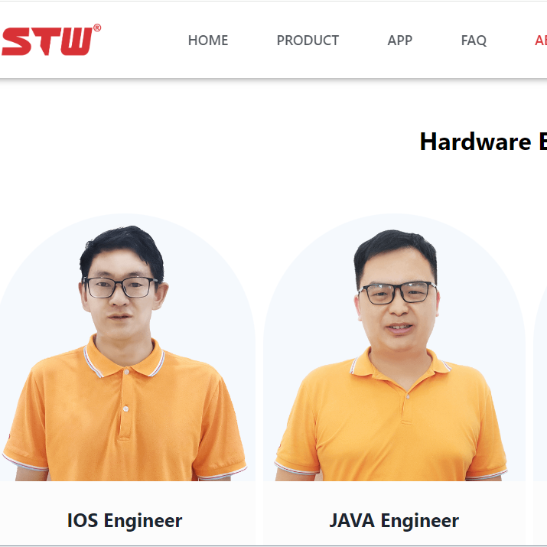Click the JAVA engineer's orange polo collar
The image size is (547, 547).
pos(400,364)
